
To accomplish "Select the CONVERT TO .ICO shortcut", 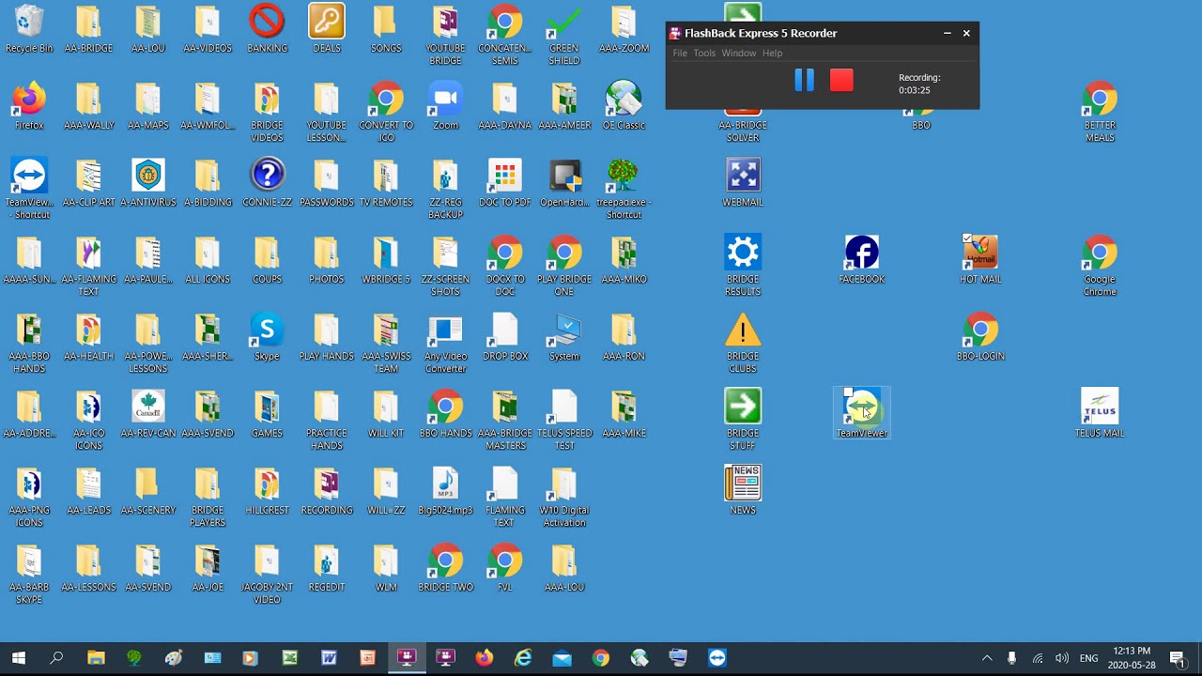I will click(386, 113).
